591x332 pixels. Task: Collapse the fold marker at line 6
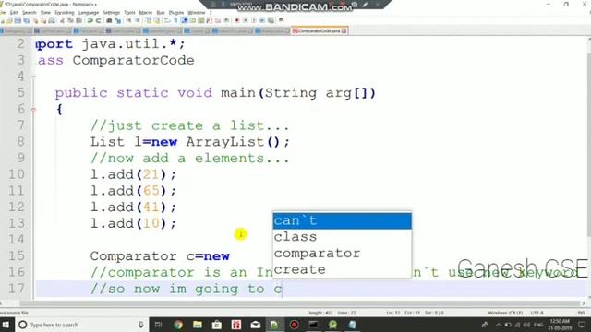pos(33,109)
